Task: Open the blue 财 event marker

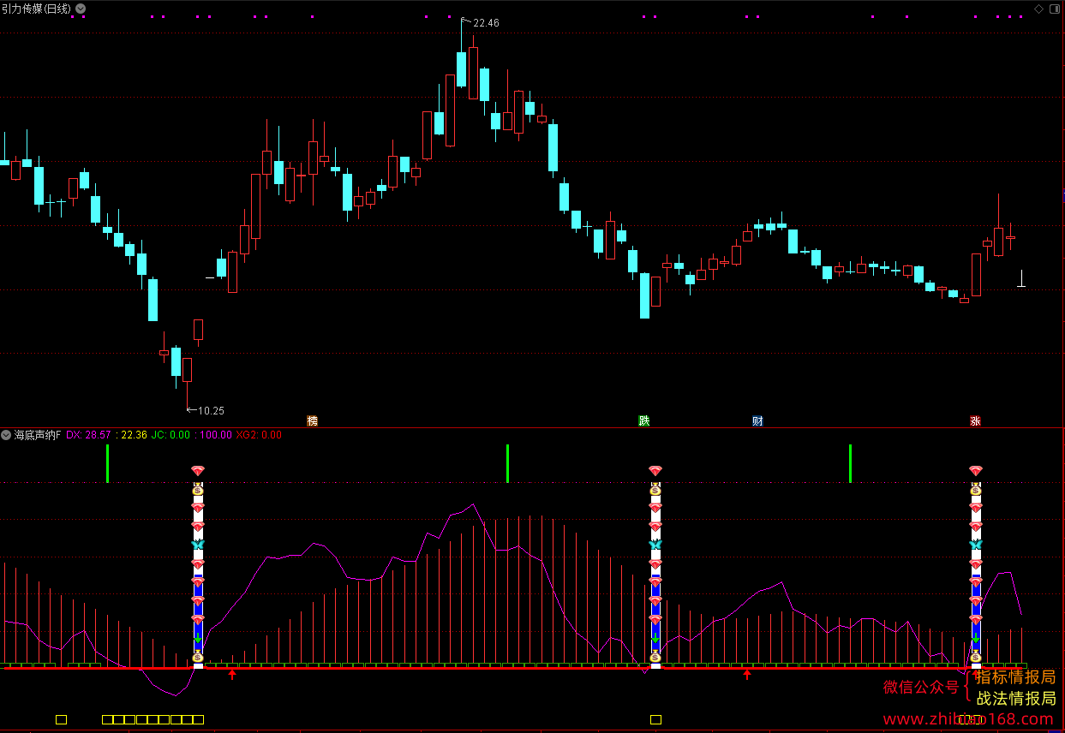Action: click(757, 420)
